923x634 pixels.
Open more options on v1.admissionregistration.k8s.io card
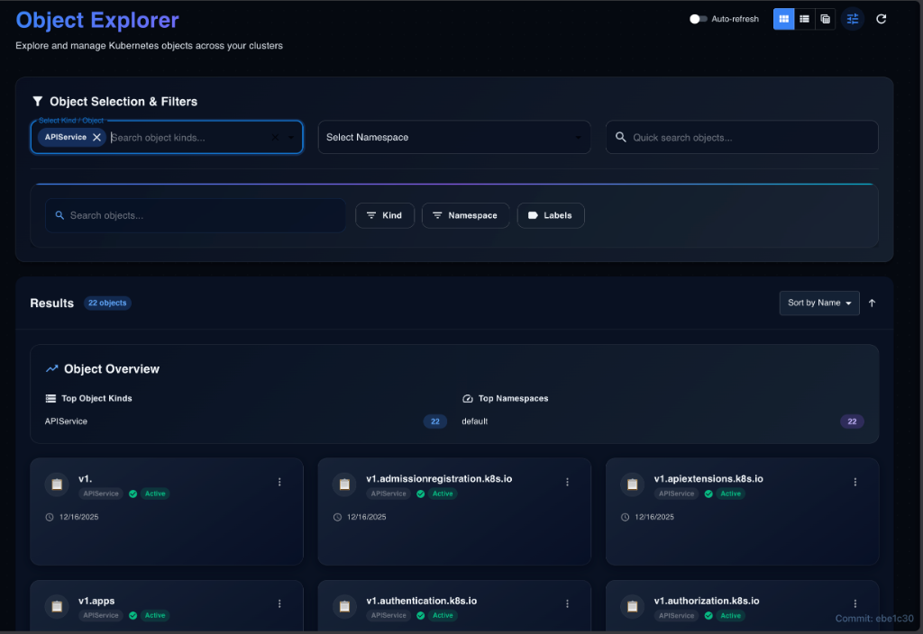(x=567, y=483)
